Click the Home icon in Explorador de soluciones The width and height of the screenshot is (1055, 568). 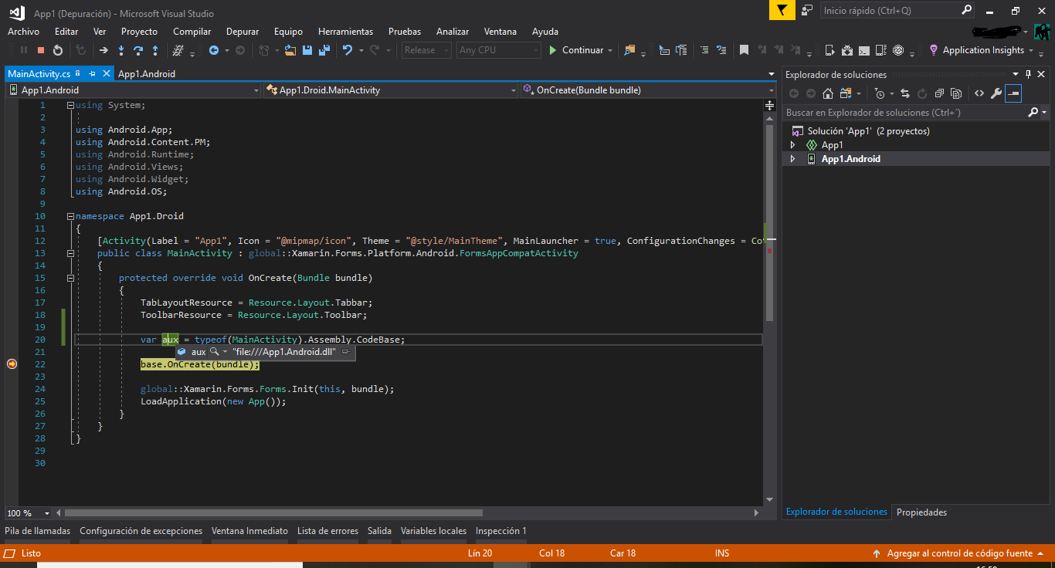827,93
